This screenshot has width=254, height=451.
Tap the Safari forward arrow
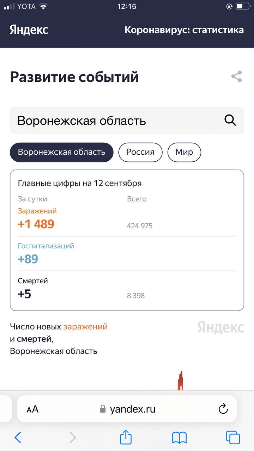click(x=73, y=438)
